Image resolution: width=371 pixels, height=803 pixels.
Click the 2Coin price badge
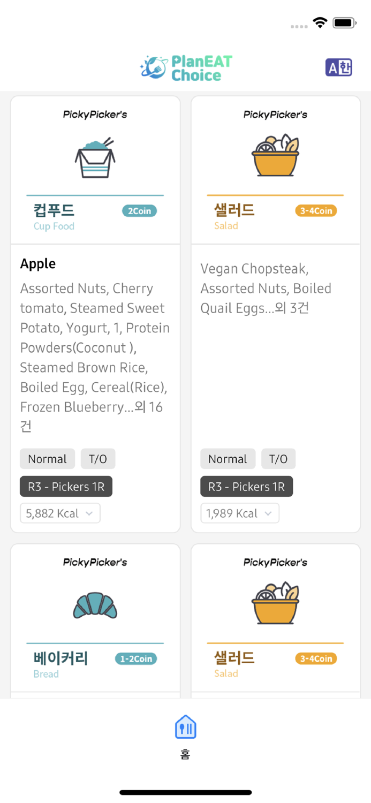coord(139,211)
